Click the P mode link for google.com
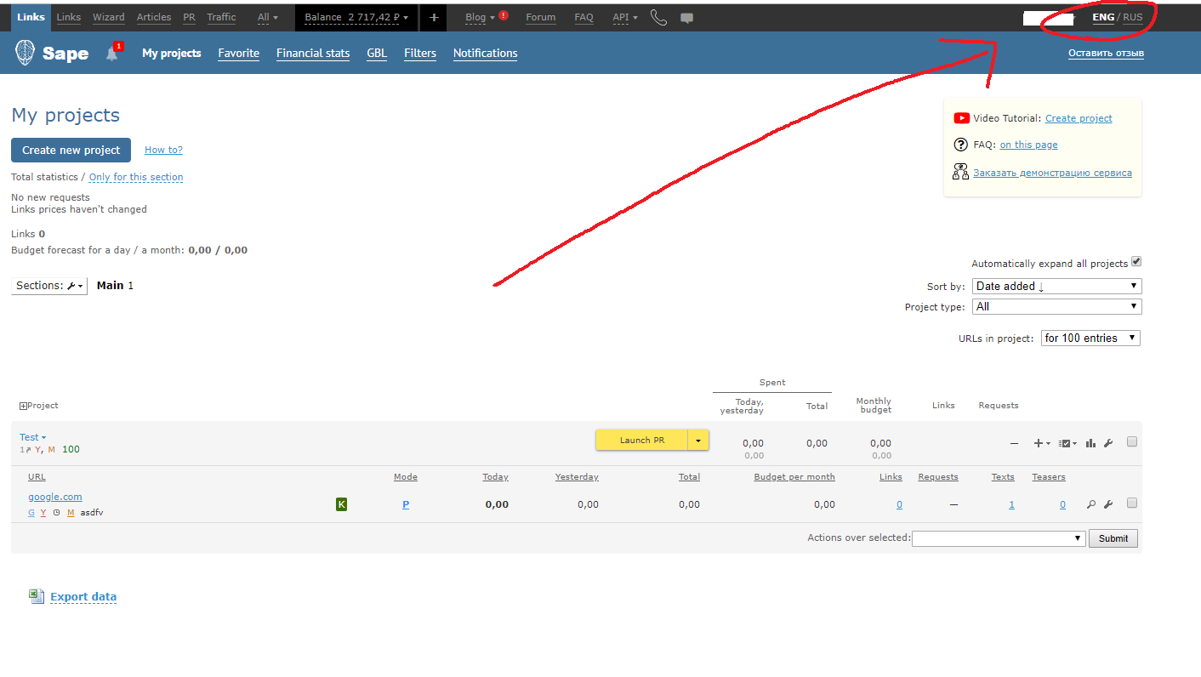Screen dimensions: 1201x677 406,504
